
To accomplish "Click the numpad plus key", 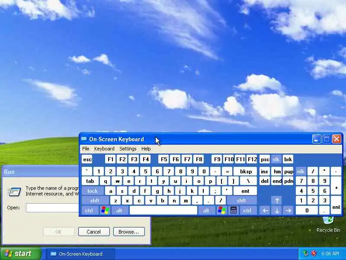I will click(336, 186).
